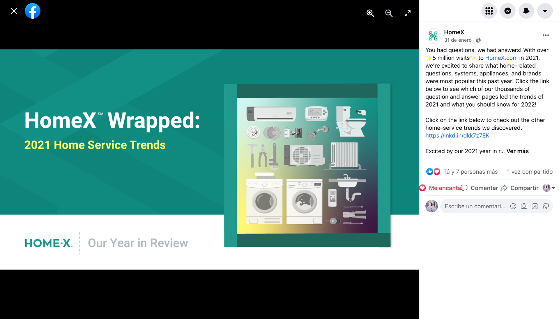
Task: Close the photo viewer with the X
Action: point(14,11)
